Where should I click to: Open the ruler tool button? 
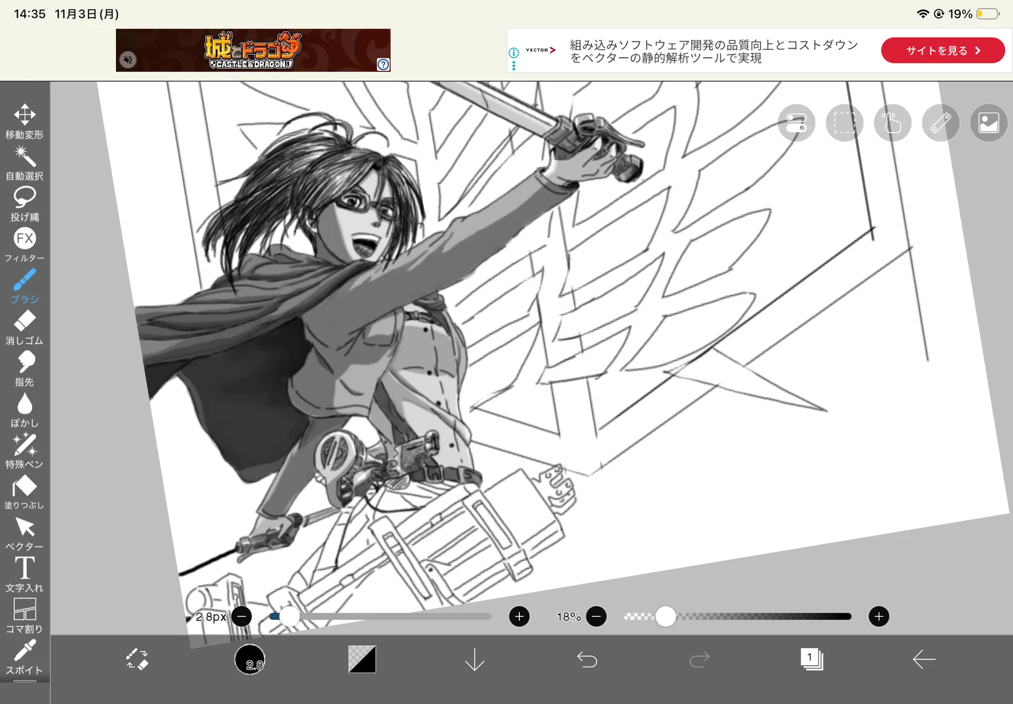tap(940, 123)
